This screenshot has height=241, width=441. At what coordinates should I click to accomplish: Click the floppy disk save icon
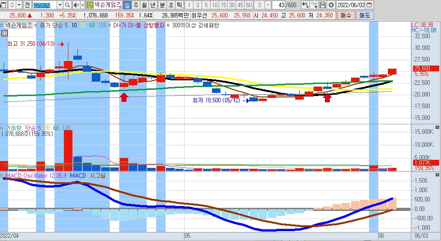pos(323,5)
